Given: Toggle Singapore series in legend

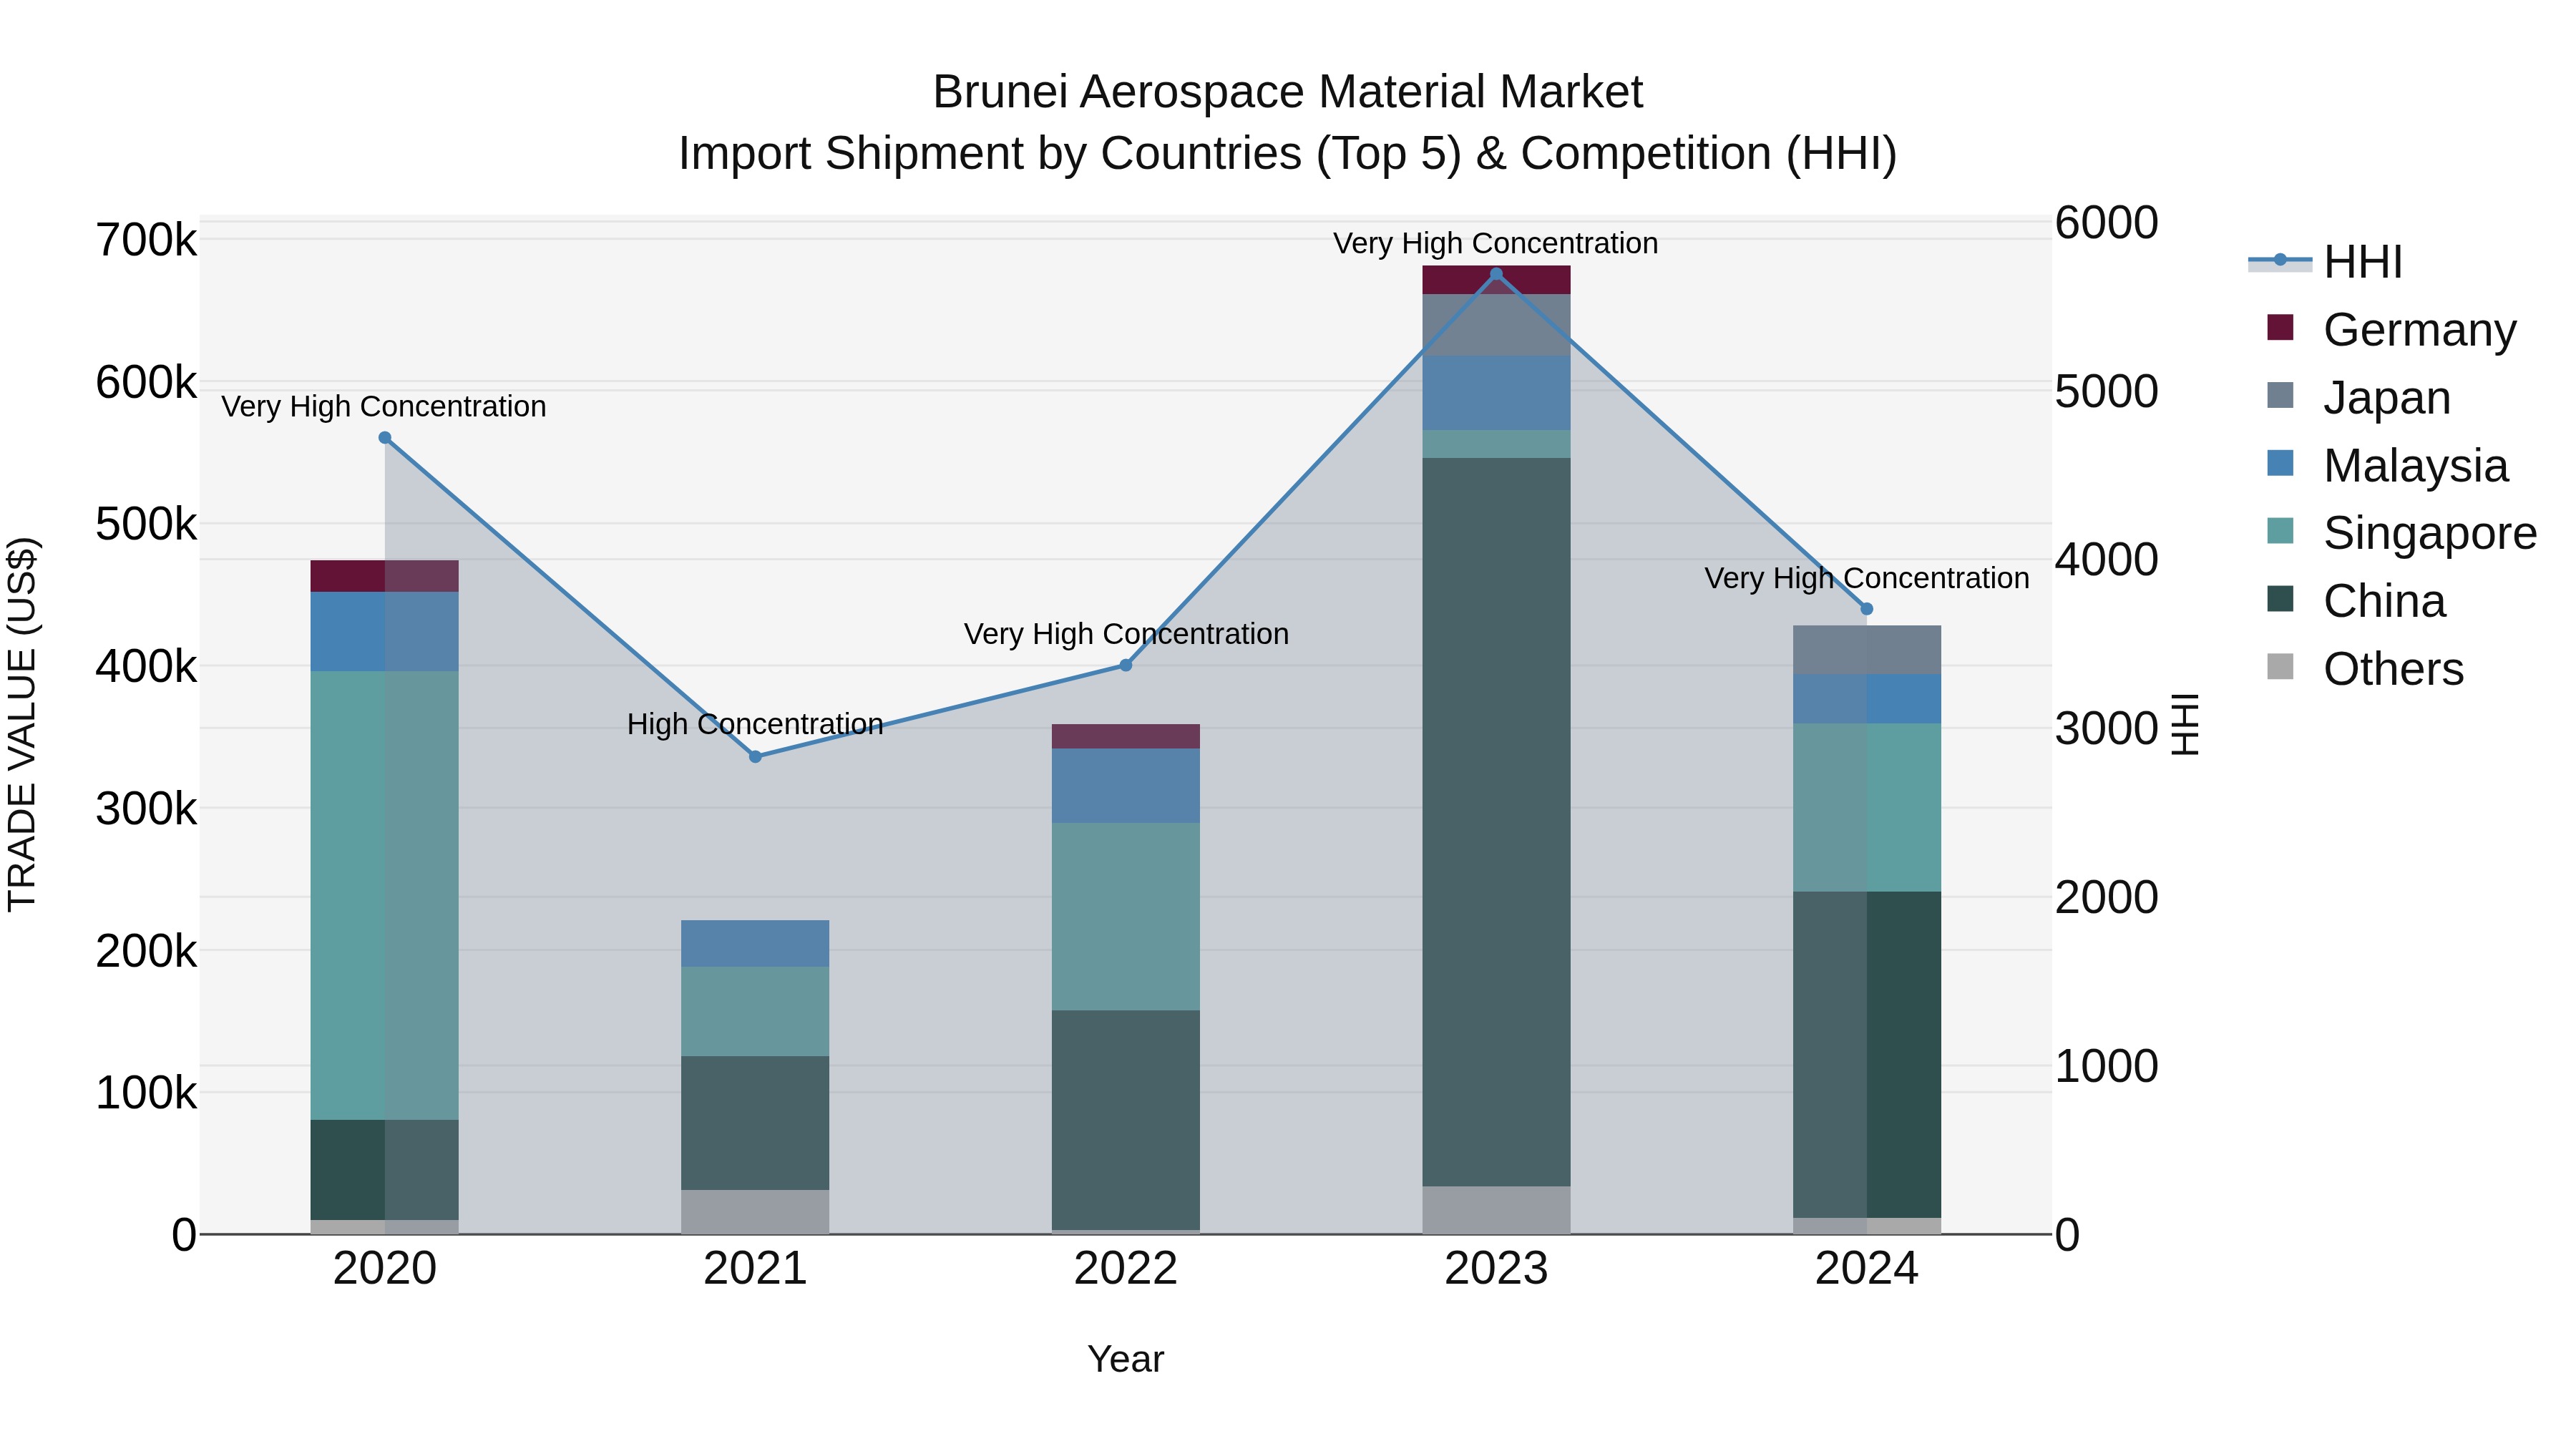Looking at the screenshot, I should [x=2401, y=533].
